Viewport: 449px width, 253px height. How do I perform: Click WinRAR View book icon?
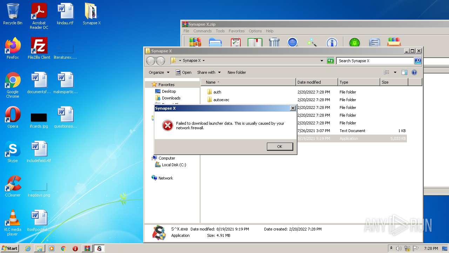(255, 42)
